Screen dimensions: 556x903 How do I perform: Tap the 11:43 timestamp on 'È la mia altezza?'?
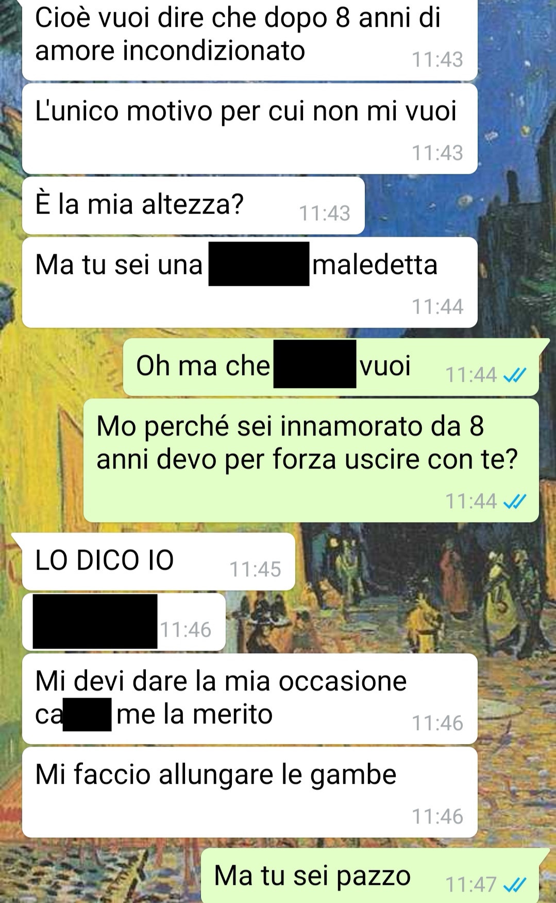[x=325, y=213]
